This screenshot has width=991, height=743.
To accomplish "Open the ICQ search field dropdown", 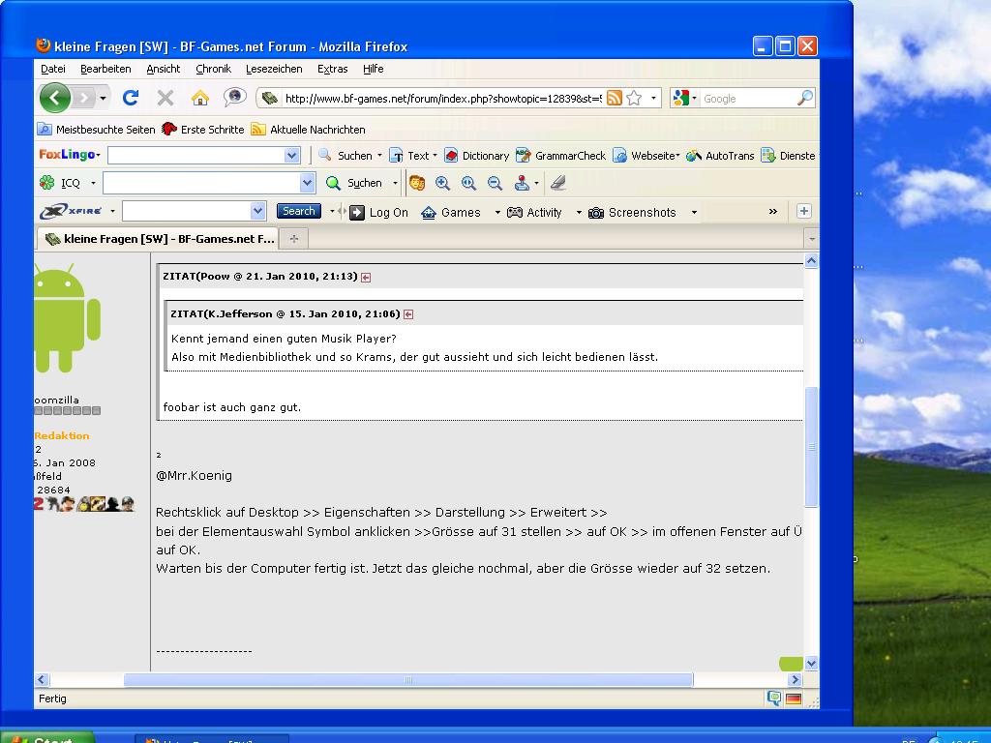I will [x=307, y=183].
